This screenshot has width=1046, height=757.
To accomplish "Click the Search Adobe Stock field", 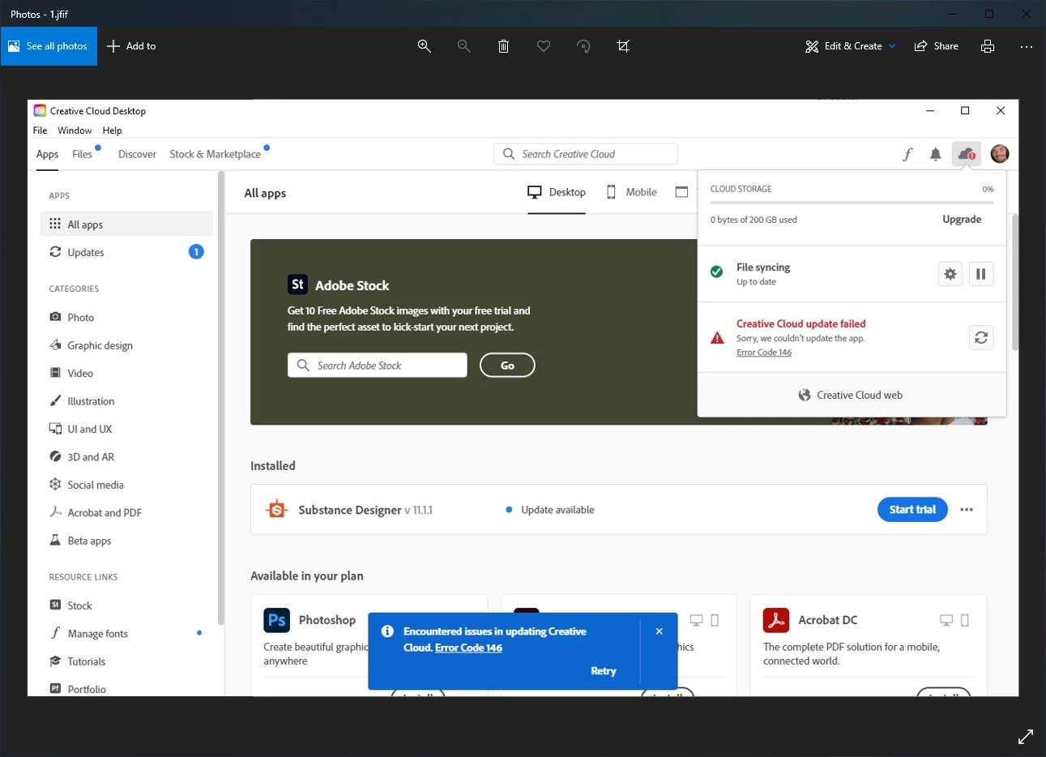I will 378,366.
